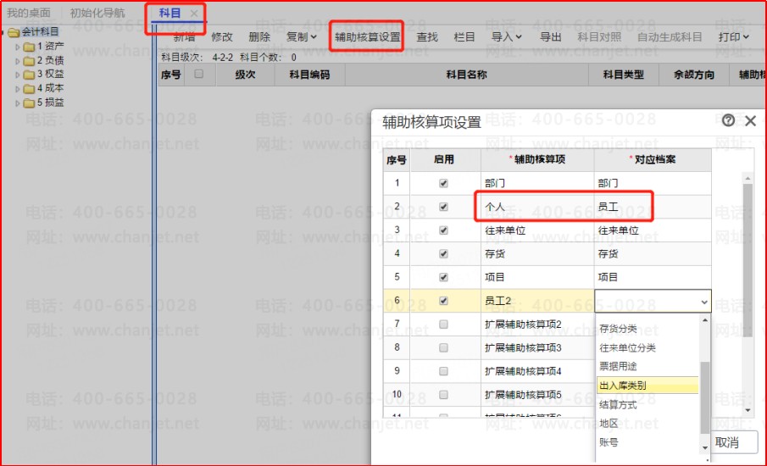Viewport: 767px width, 466px height.
Task: Click the 员工2 辅助核算项 input cell
Action: click(537, 301)
